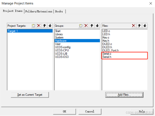Confirm with the OK button
Image resolution: width=155 pixels, height=116 pixels.
pyautogui.click(x=64, y=112)
